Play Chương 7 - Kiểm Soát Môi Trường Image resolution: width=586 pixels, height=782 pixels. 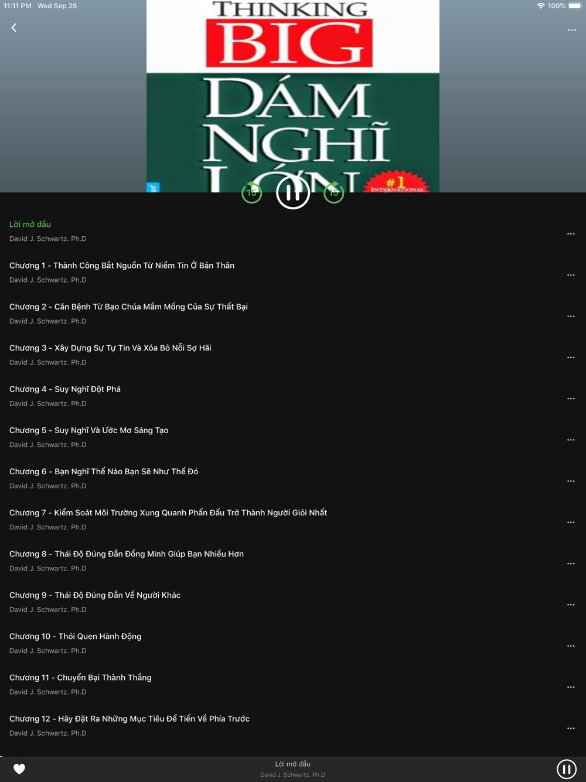click(x=168, y=513)
